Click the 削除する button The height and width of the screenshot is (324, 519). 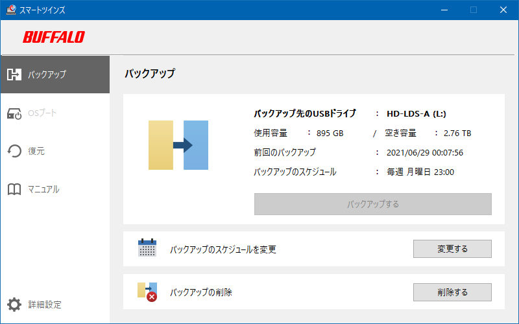coord(452,292)
